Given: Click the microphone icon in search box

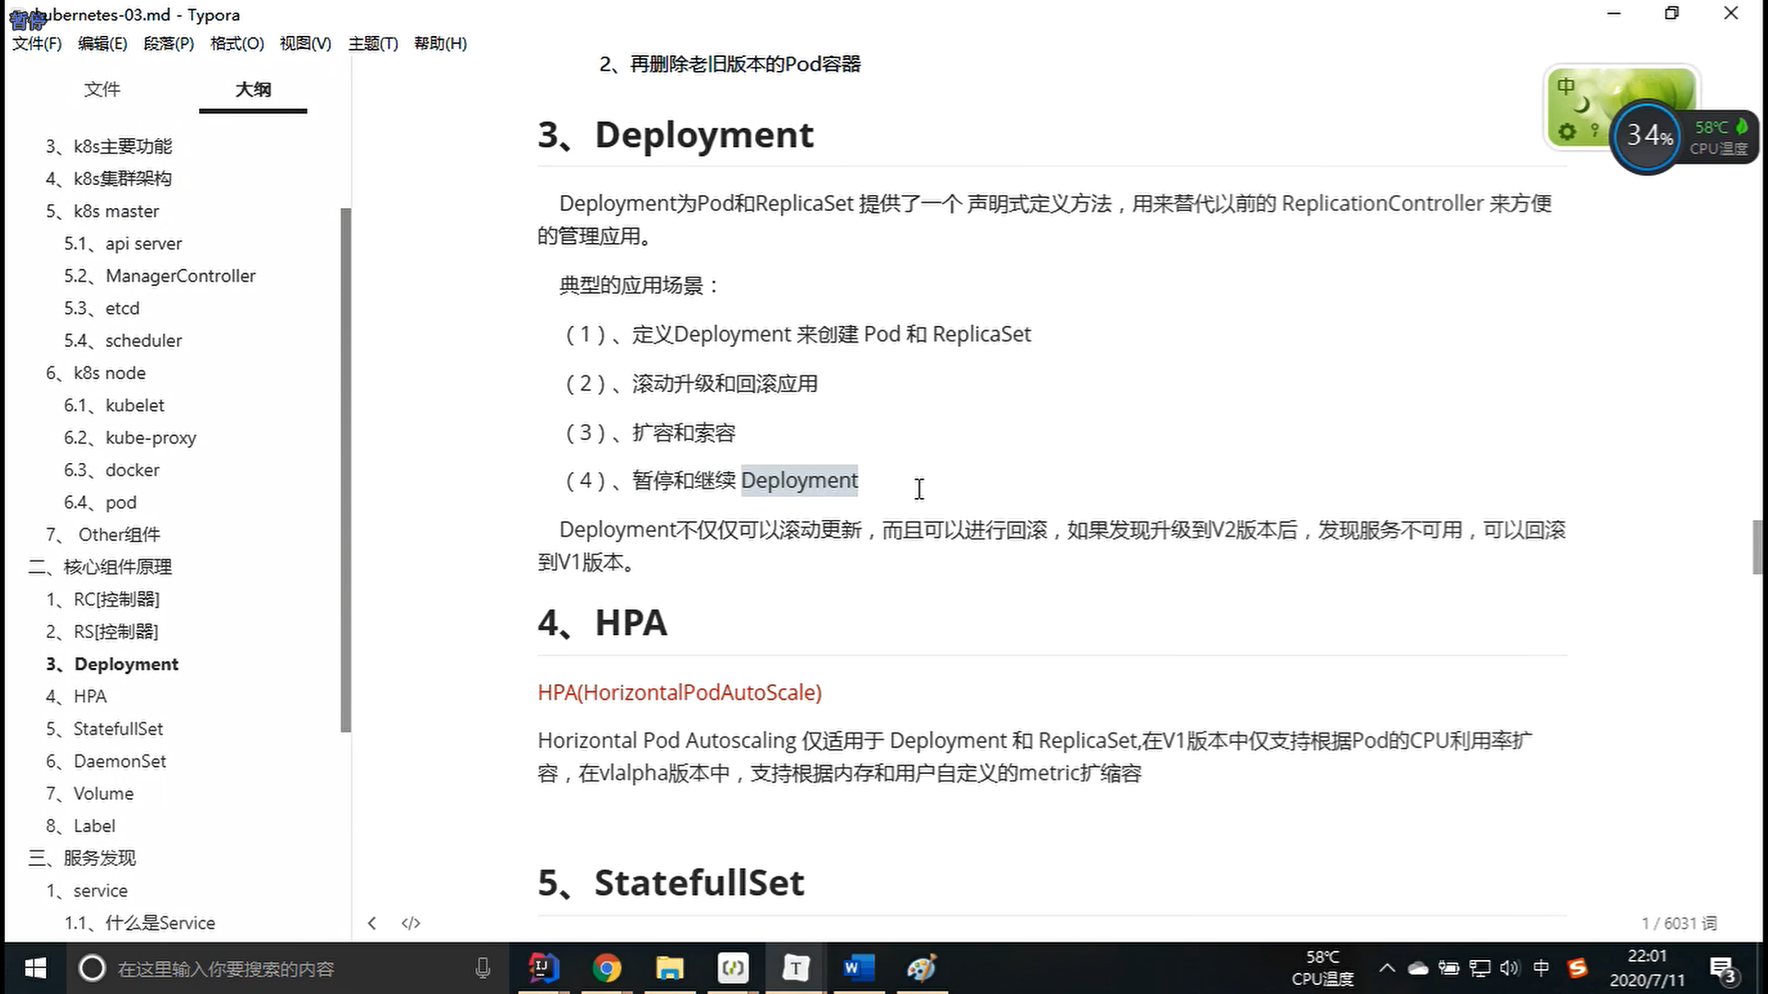Looking at the screenshot, I should pos(483,968).
